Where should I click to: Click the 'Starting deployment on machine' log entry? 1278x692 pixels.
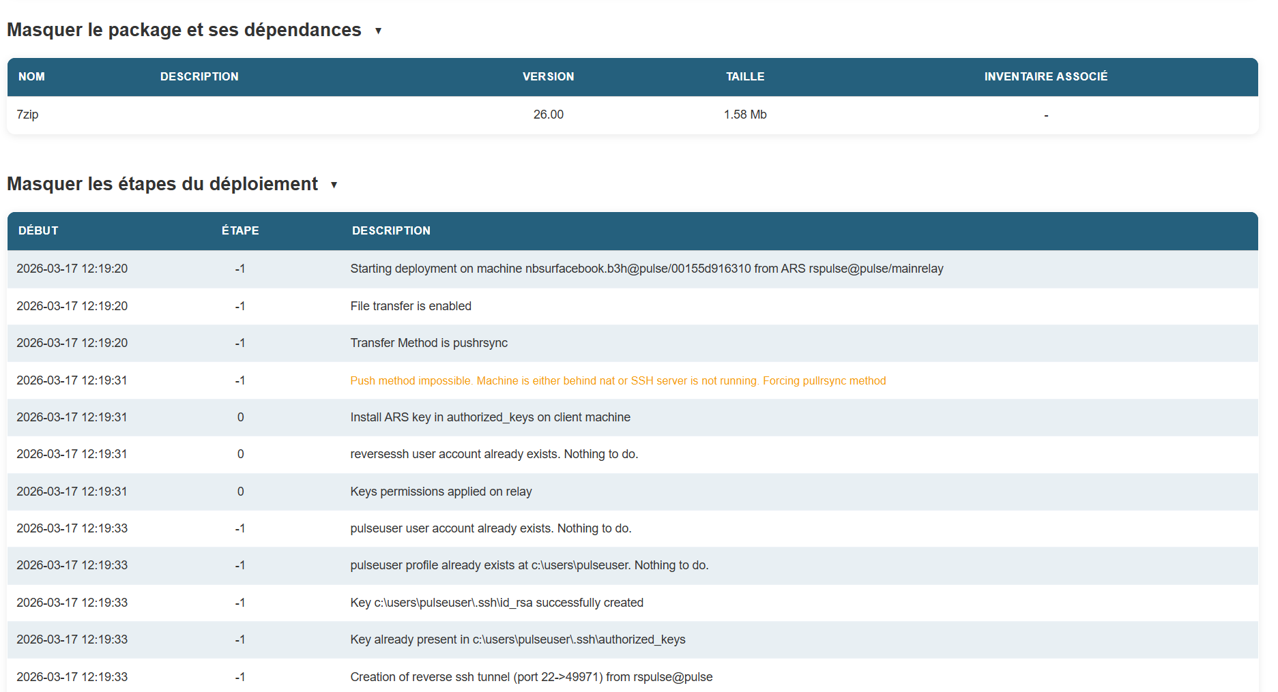[646, 269]
